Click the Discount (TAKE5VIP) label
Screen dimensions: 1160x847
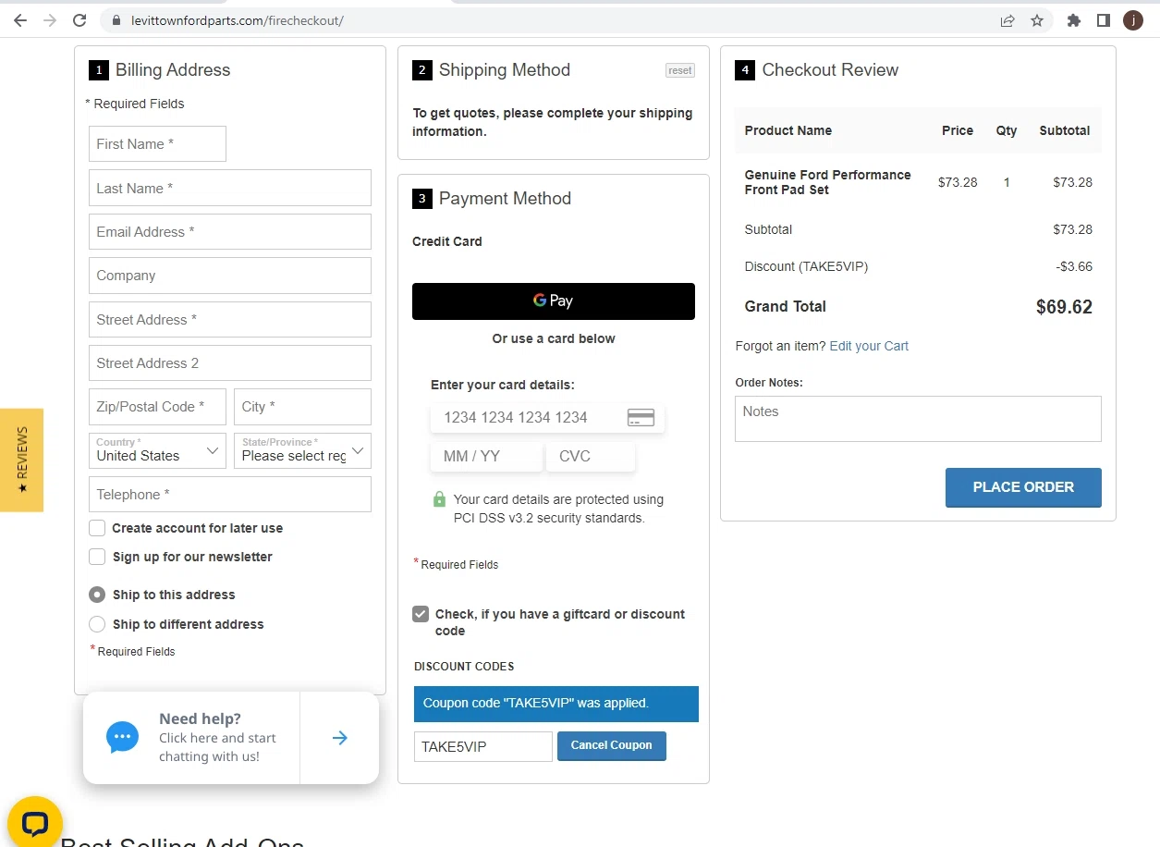(806, 266)
